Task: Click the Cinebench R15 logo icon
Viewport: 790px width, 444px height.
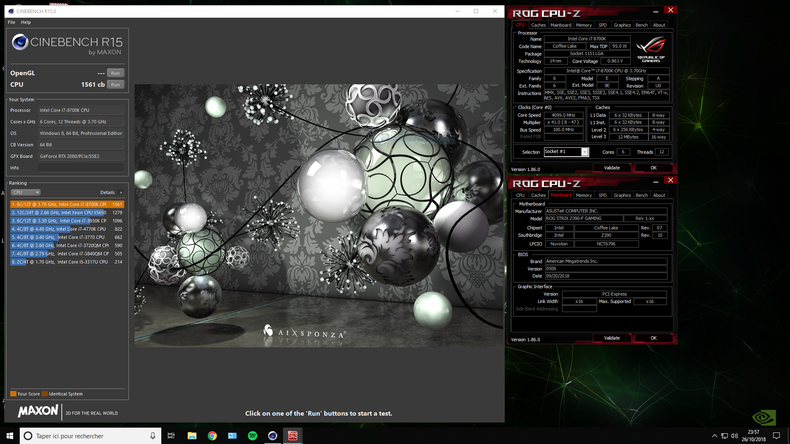Action: [20, 42]
